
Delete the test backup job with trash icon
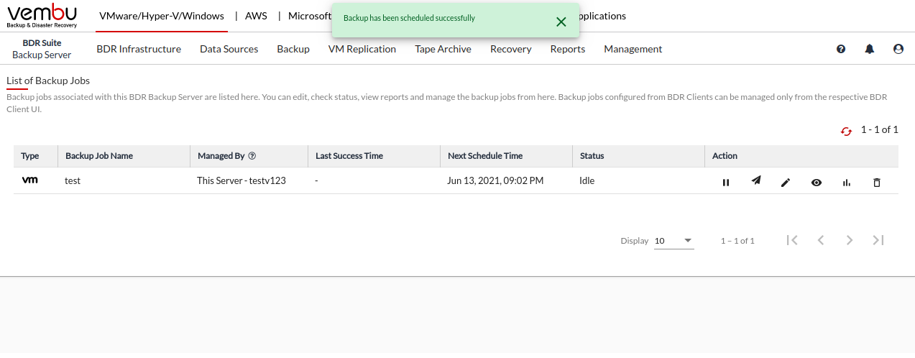coord(876,183)
